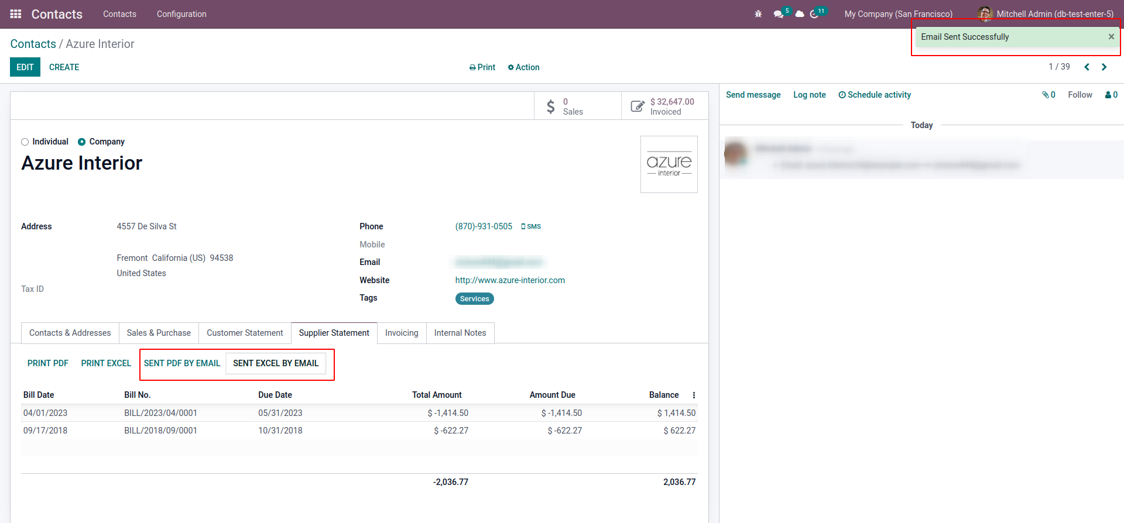Click the Services tag

coord(475,299)
